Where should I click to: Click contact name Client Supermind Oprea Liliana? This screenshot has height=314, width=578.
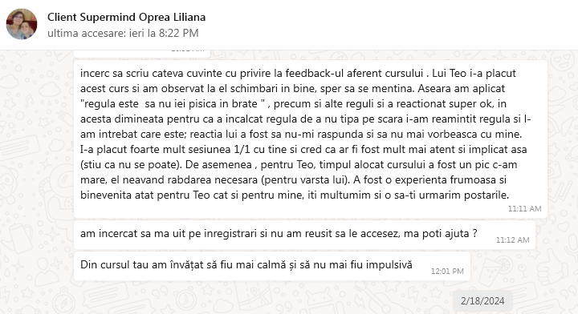[127, 18]
